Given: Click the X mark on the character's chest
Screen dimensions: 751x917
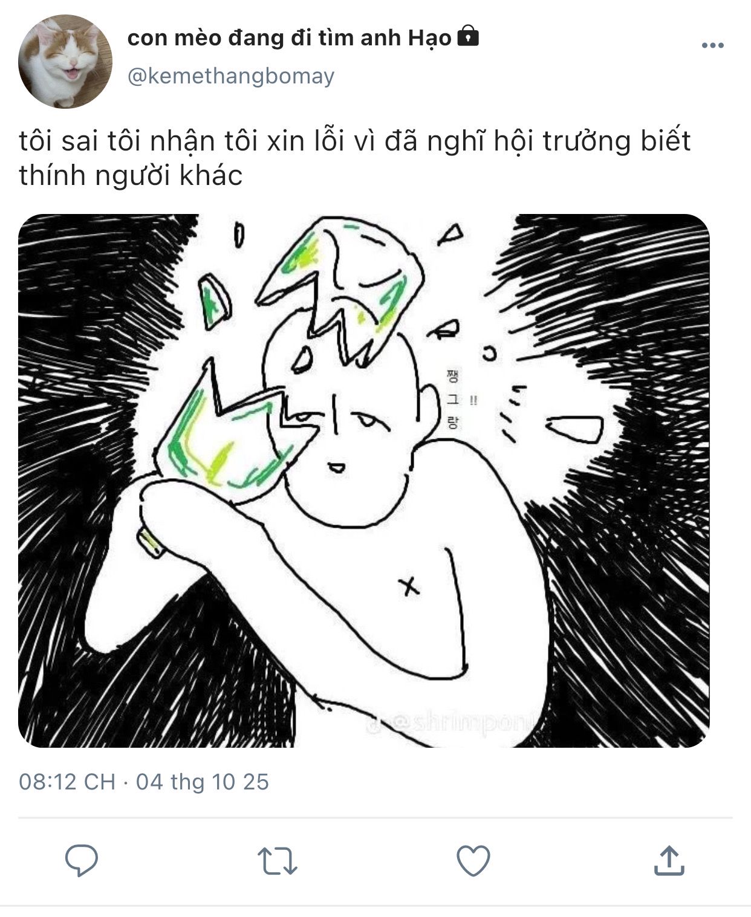Looking at the screenshot, I should 410,585.
